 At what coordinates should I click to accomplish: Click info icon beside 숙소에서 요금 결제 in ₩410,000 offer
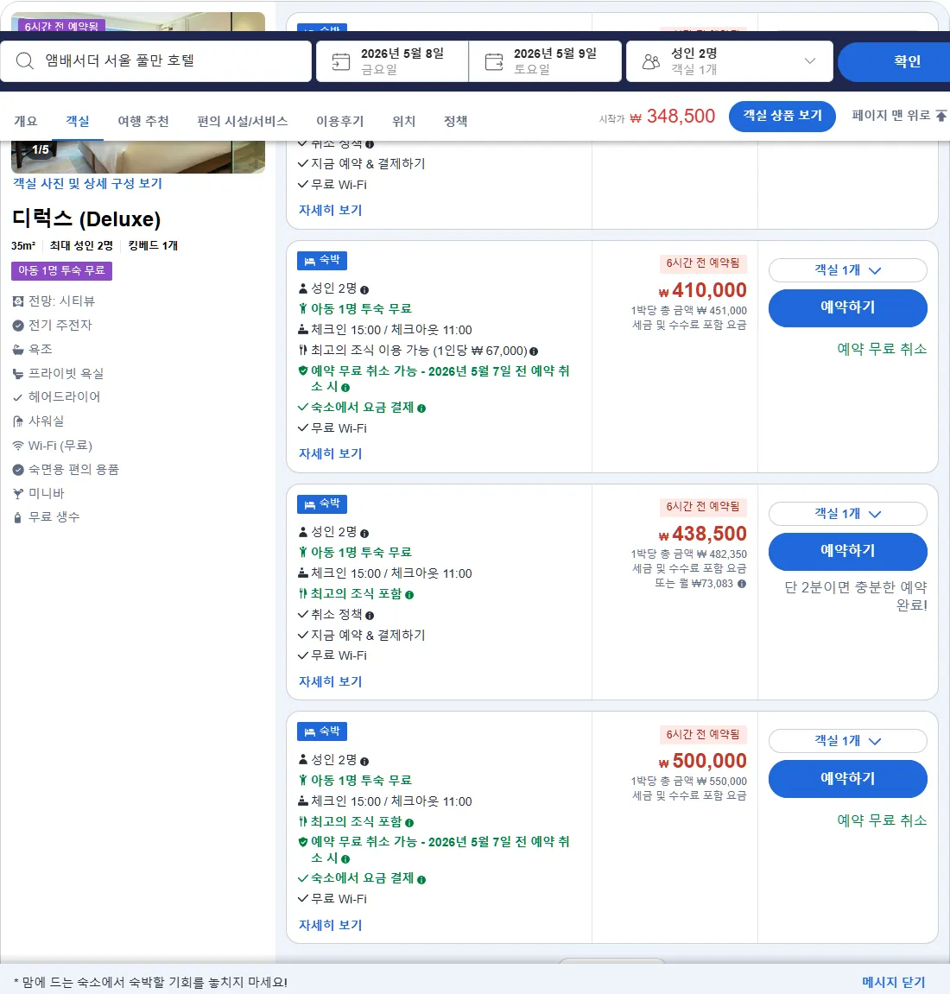pyautogui.click(x=421, y=408)
